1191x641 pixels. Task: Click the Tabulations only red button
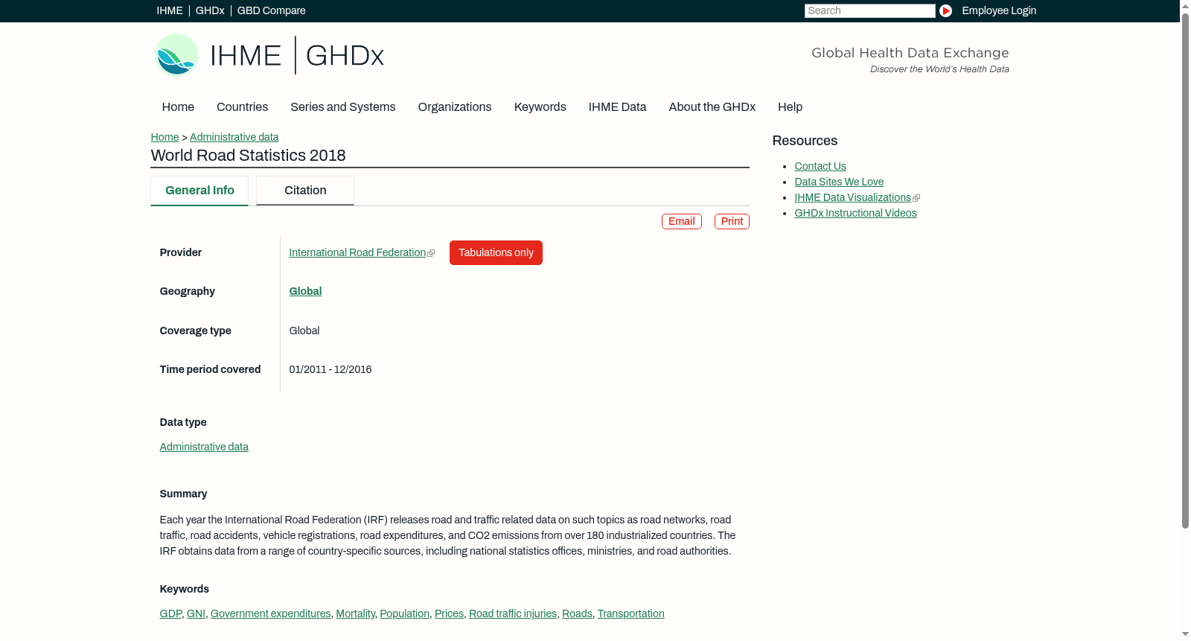(x=496, y=253)
